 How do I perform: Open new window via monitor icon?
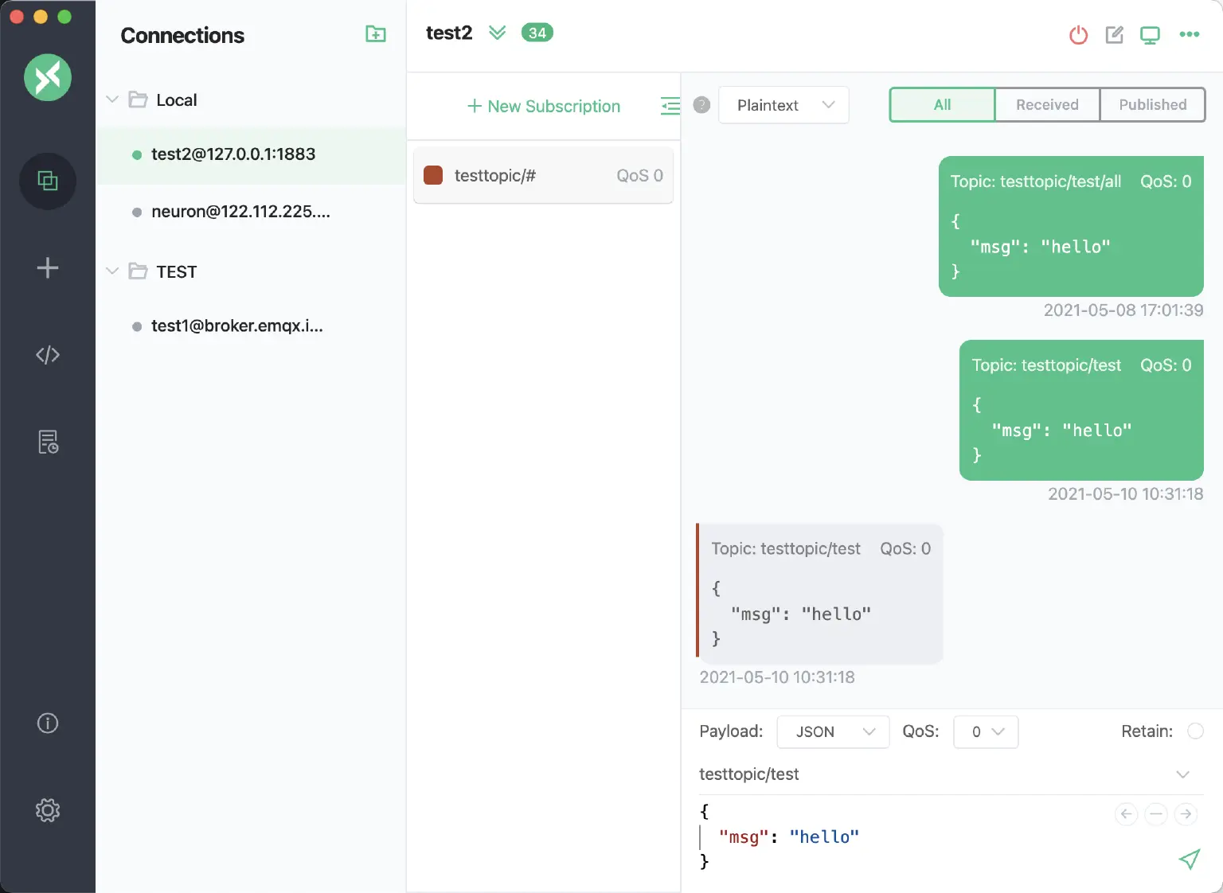(1150, 35)
